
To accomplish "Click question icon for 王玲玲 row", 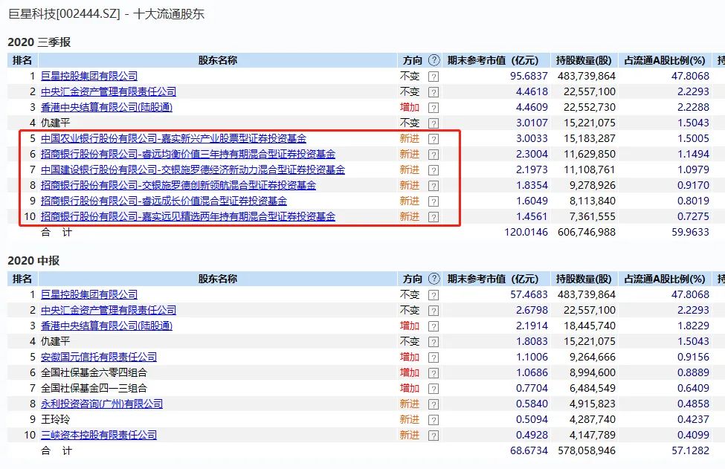I will click(434, 420).
